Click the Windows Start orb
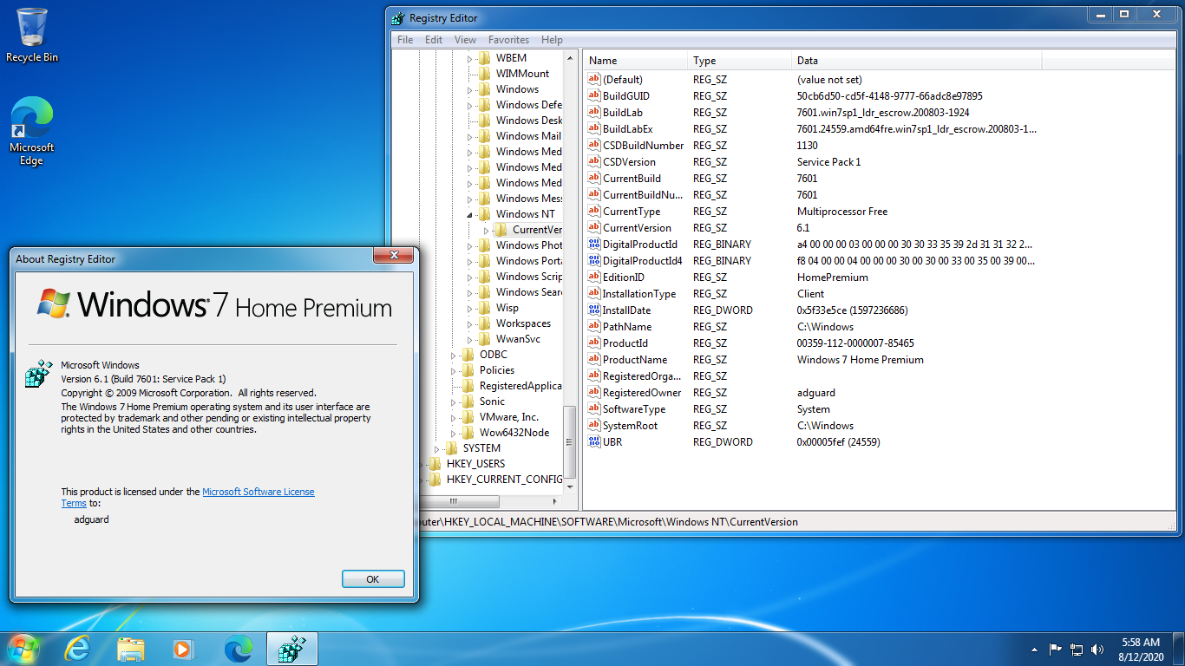1185x666 pixels. coord(23,649)
